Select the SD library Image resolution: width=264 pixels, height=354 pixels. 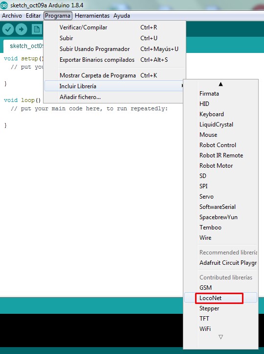(x=220, y=176)
